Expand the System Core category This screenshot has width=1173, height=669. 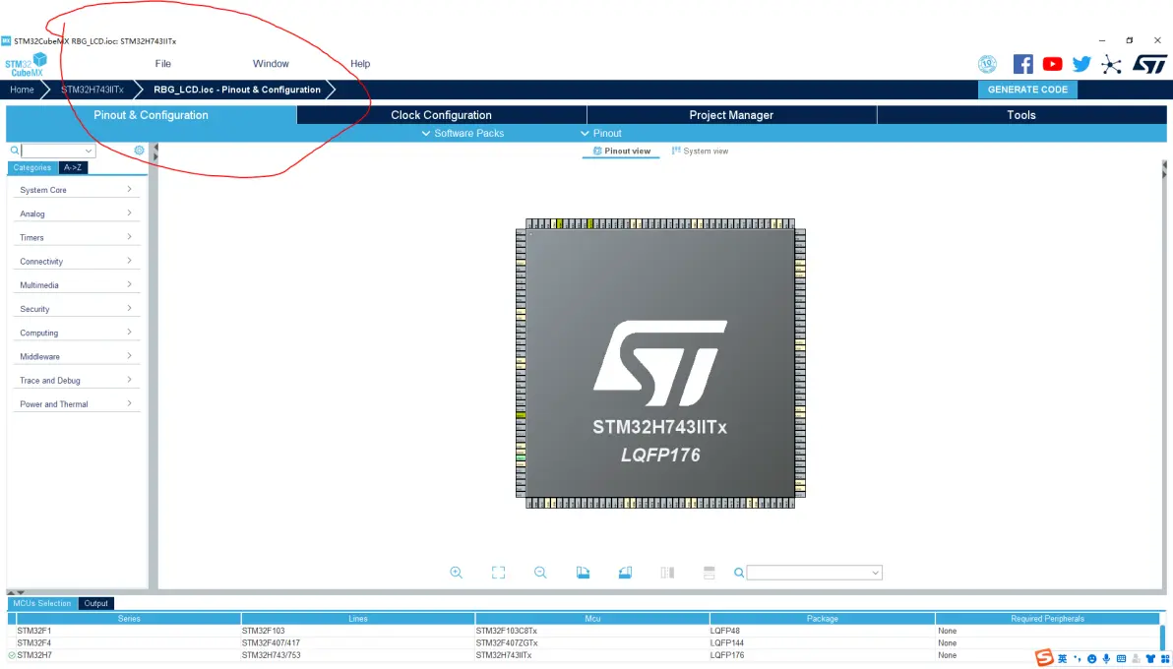[77, 190]
